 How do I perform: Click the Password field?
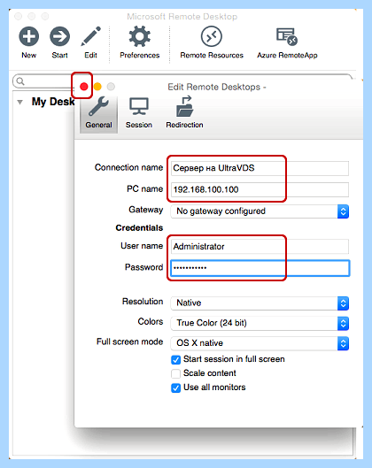(x=260, y=268)
